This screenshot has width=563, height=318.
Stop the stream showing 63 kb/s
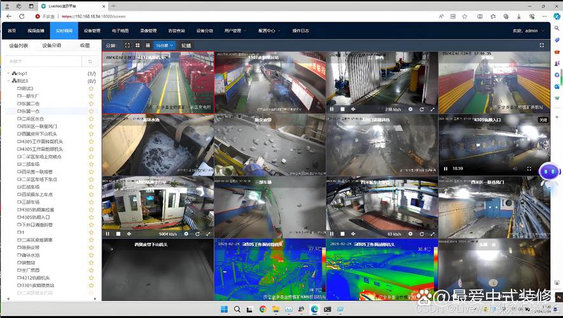coord(342,233)
